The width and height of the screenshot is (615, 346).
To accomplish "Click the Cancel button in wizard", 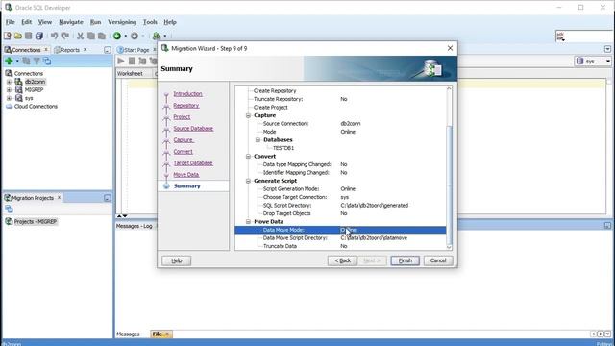I will pos(438,260).
